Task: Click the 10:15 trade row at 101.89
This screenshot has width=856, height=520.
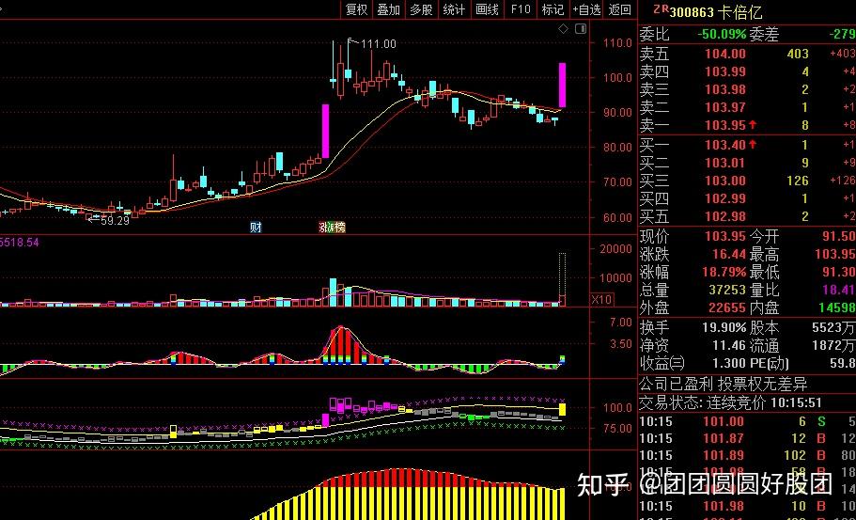Action: [x=747, y=455]
